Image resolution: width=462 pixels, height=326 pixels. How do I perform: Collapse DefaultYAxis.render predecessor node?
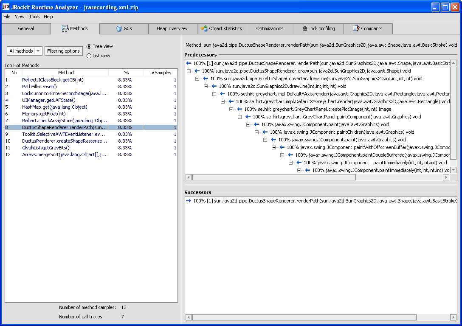[x=214, y=94]
